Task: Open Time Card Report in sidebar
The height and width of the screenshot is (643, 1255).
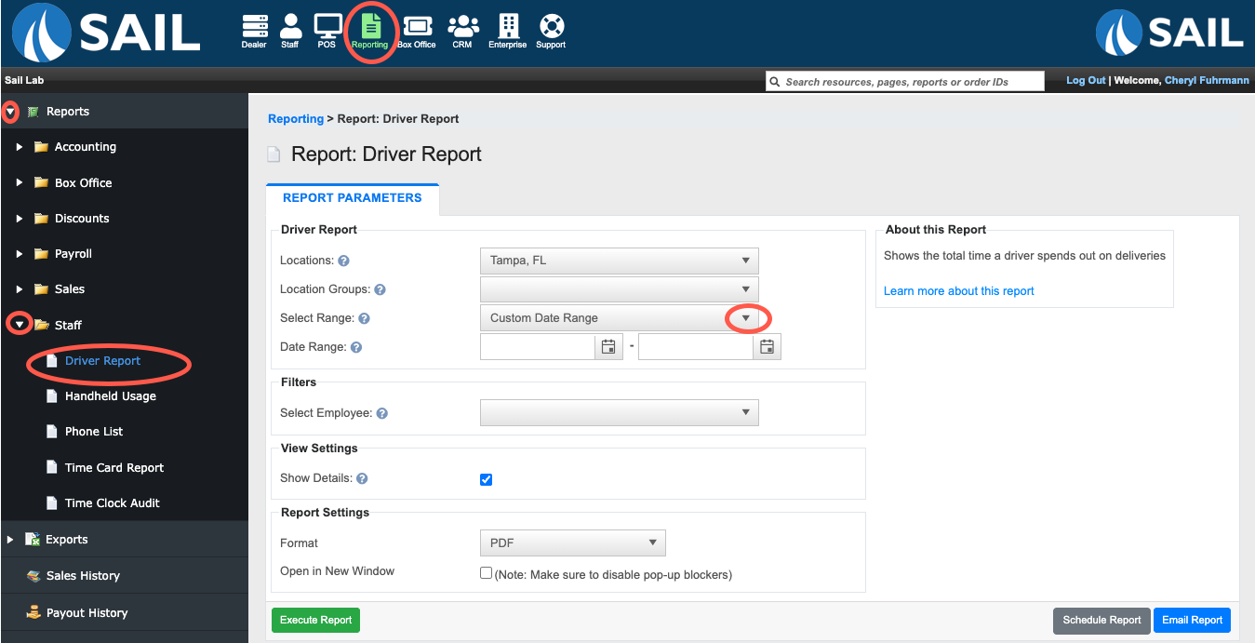Action: pyautogui.click(x=114, y=468)
